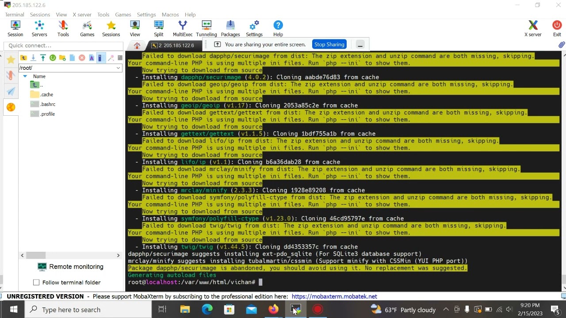
Task: Select the .profile file
Action: 42,114
